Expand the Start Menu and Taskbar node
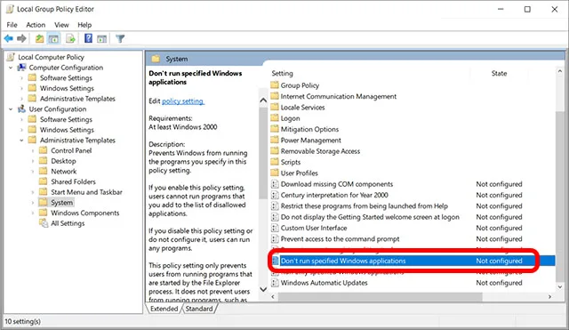The width and height of the screenshot is (569, 330). coord(32,192)
